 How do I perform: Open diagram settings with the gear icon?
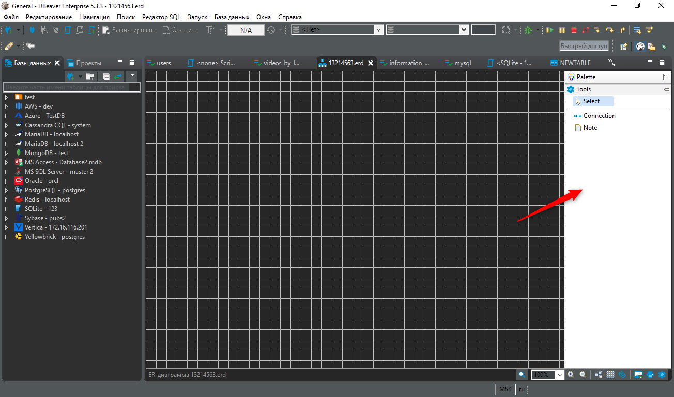tap(662, 375)
